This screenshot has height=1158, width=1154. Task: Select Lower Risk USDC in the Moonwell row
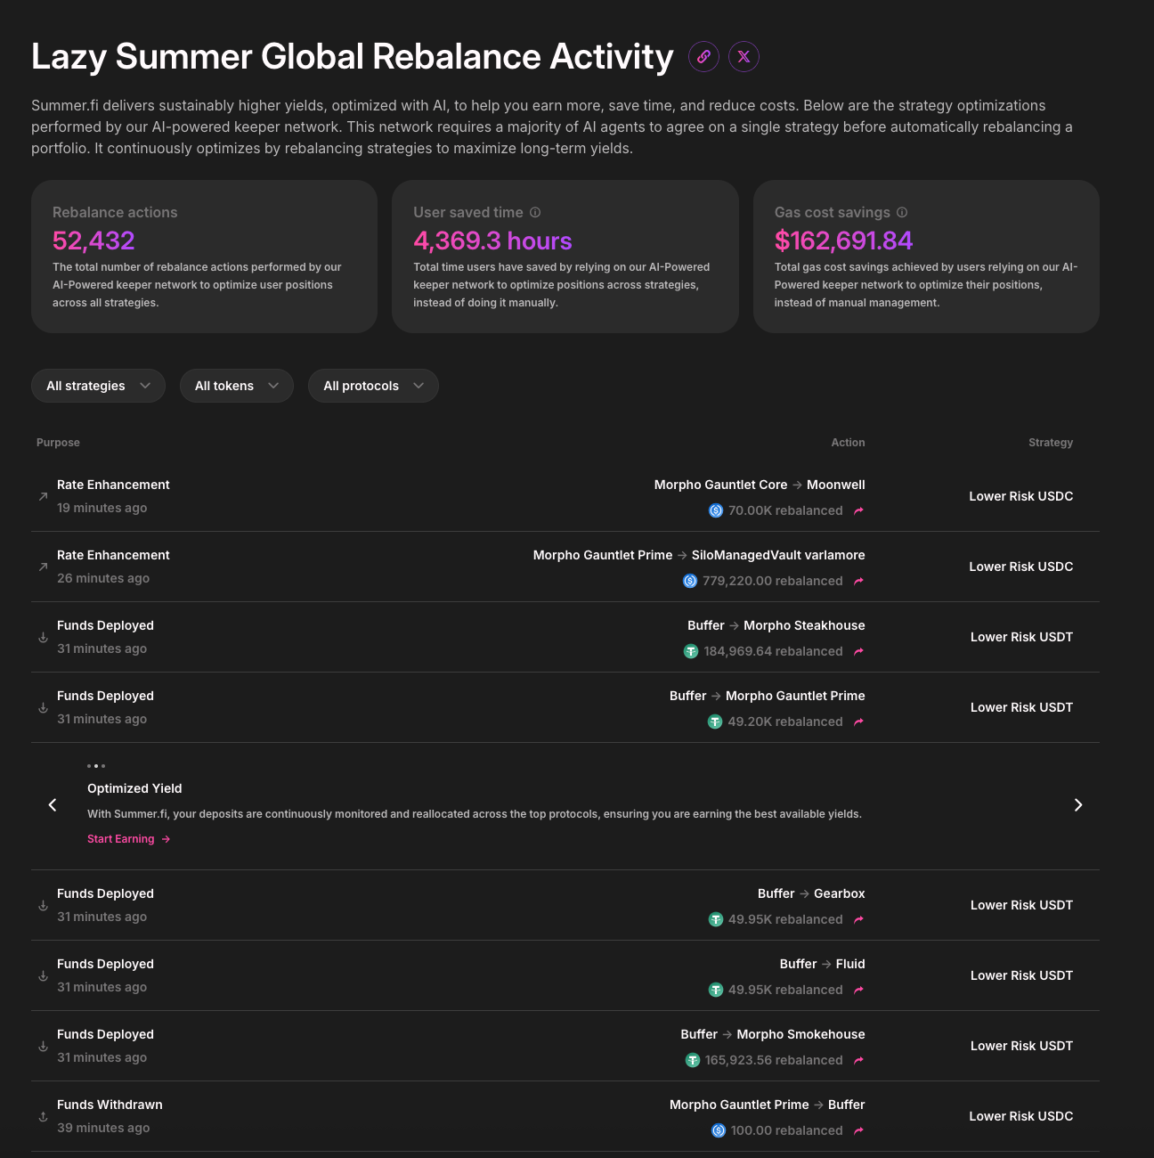[x=1021, y=496]
